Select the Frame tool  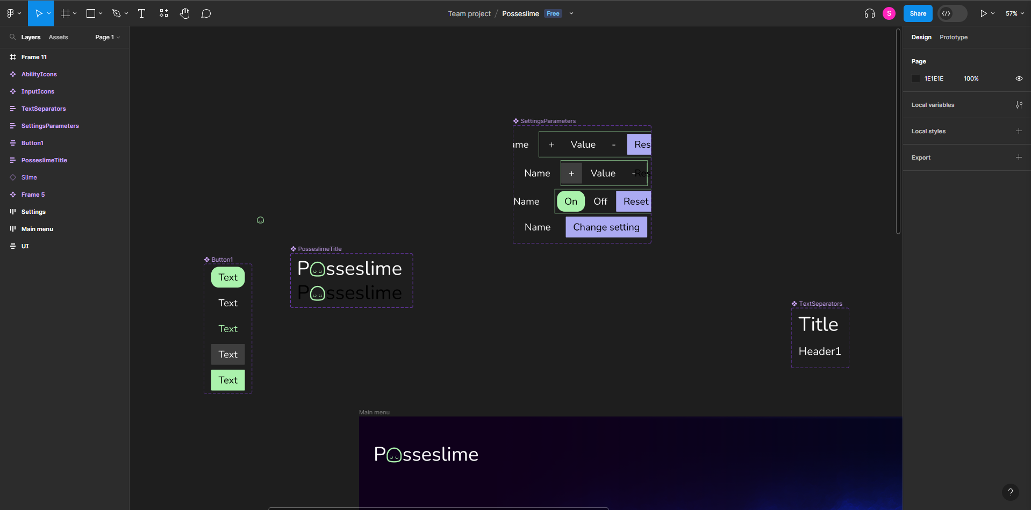click(x=65, y=13)
